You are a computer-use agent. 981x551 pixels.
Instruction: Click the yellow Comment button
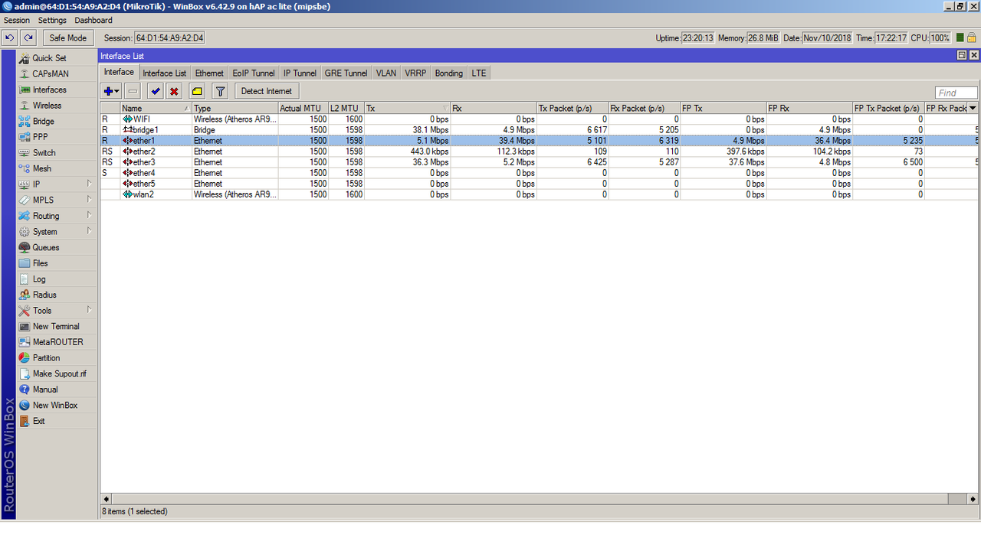[x=197, y=91]
